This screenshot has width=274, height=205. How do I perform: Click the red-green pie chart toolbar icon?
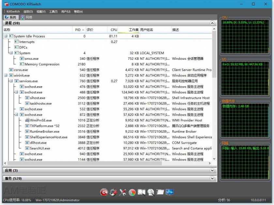132,192
